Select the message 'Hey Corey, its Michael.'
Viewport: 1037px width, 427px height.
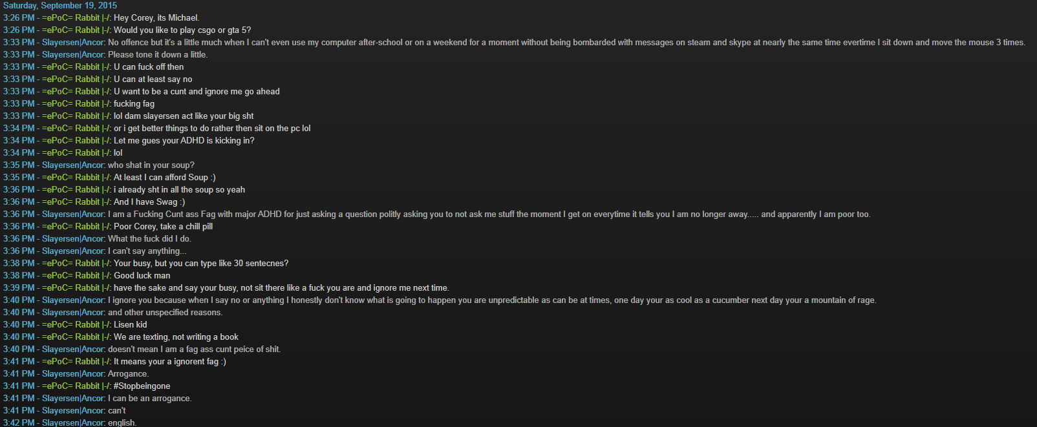click(x=156, y=17)
